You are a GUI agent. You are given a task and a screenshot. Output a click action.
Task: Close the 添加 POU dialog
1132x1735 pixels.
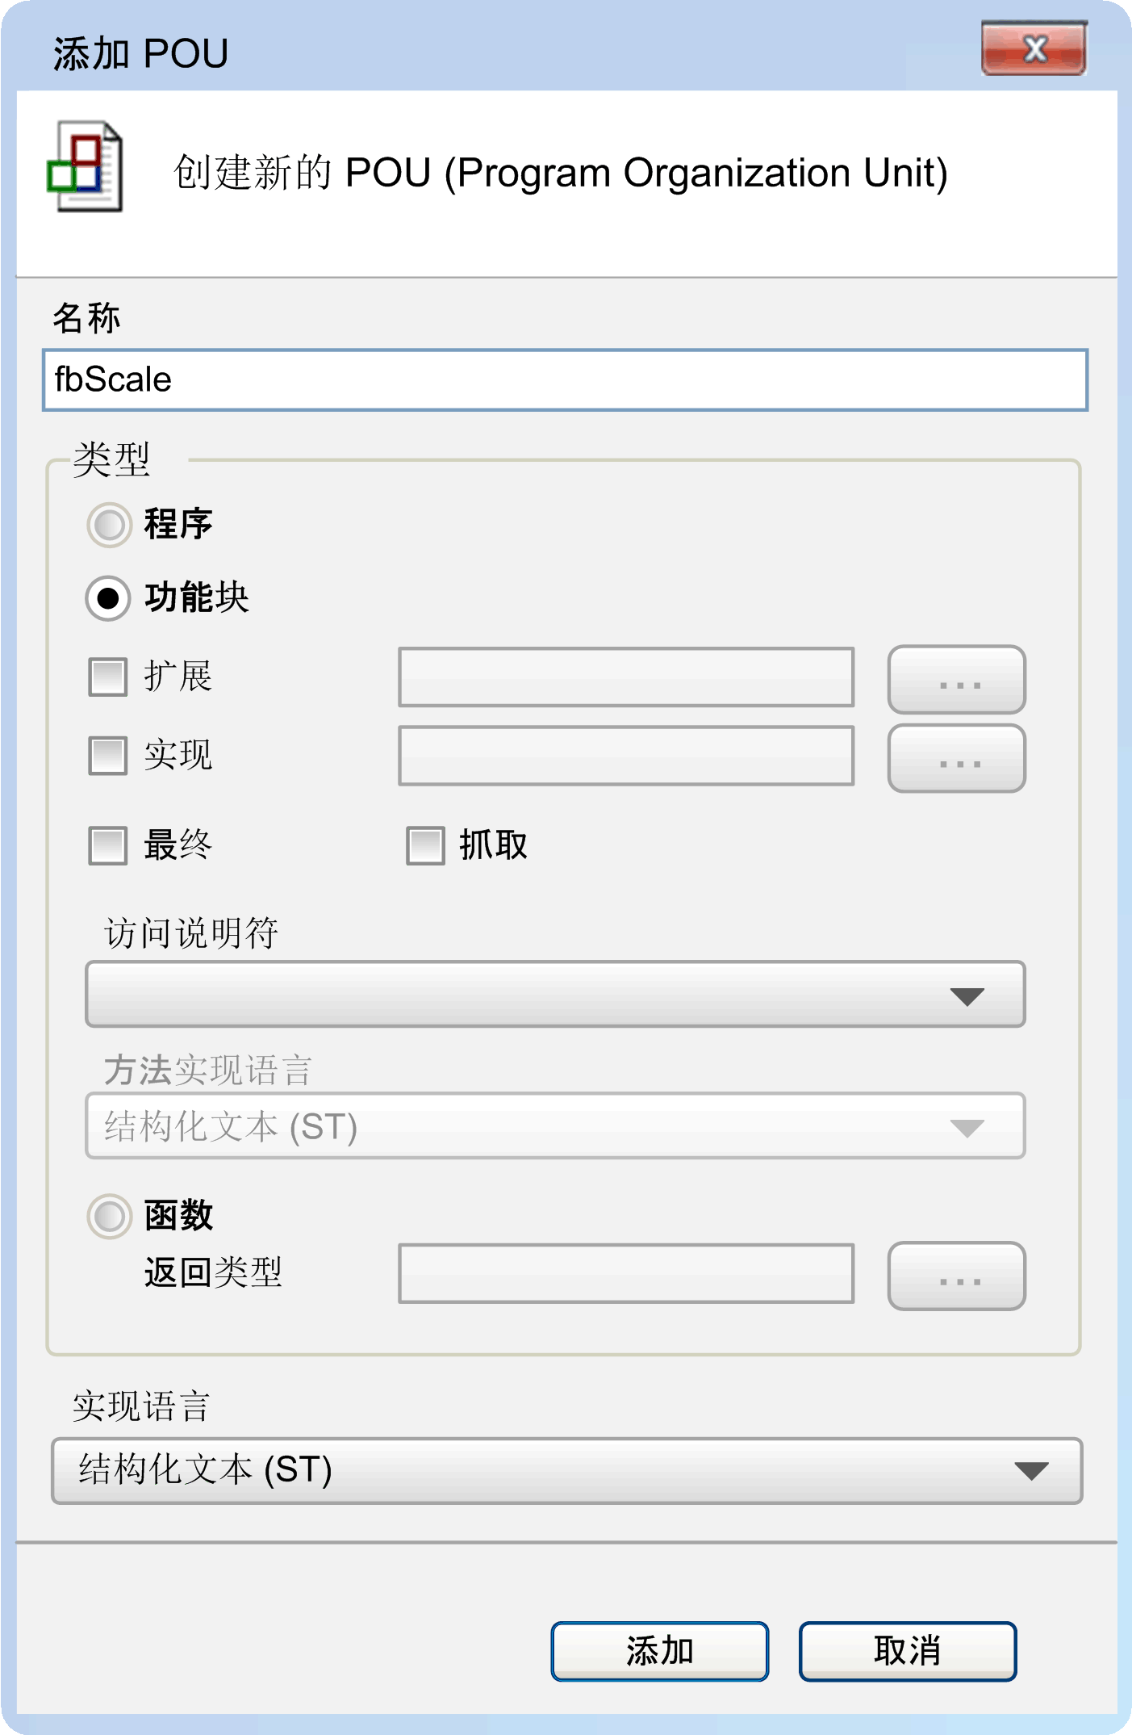click(1035, 50)
